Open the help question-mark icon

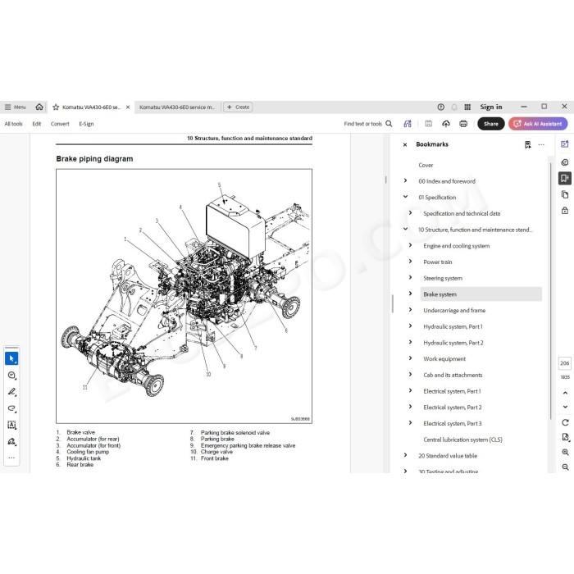tap(441, 107)
